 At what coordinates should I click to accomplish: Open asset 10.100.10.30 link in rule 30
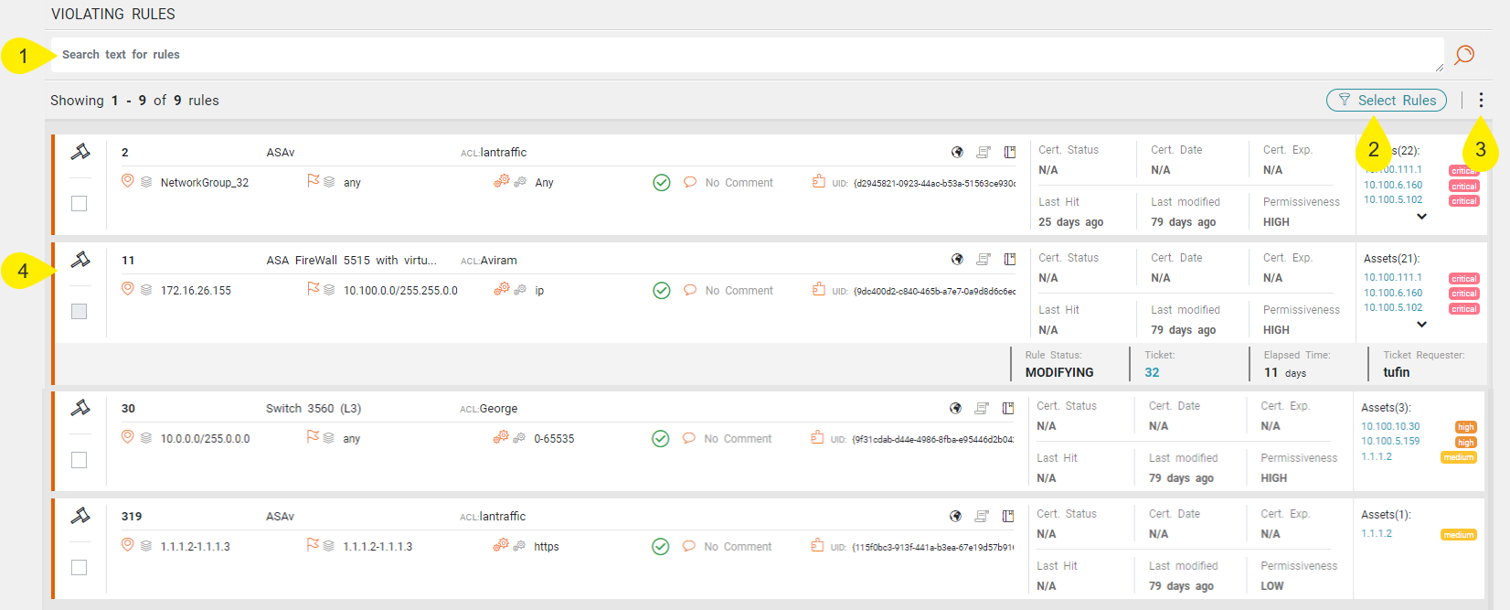[x=1390, y=426]
